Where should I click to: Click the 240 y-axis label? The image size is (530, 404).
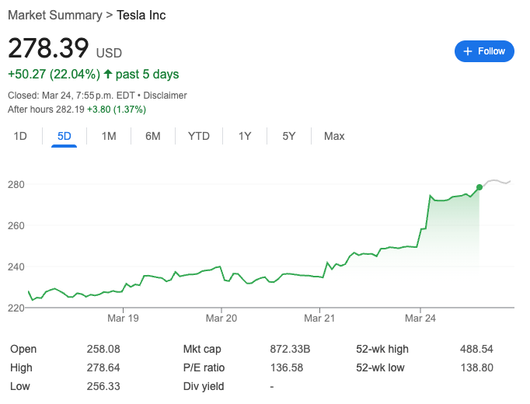pyautogui.click(x=16, y=266)
